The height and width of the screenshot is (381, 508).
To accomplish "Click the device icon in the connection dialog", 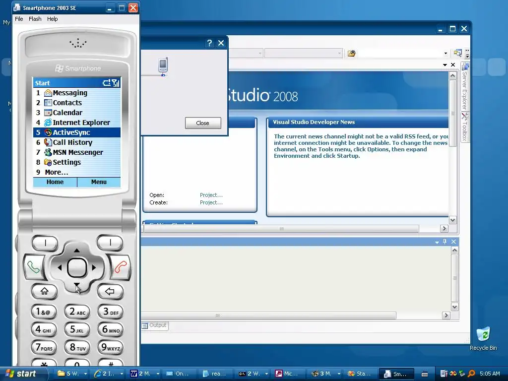I will (x=163, y=66).
